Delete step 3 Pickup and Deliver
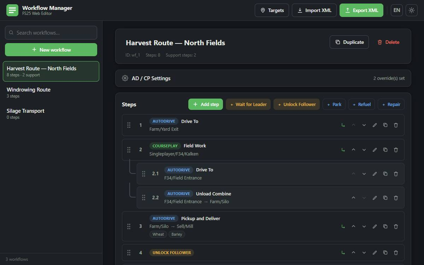The width and height of the screenshot is (424, 265). (x=396, y=226)
